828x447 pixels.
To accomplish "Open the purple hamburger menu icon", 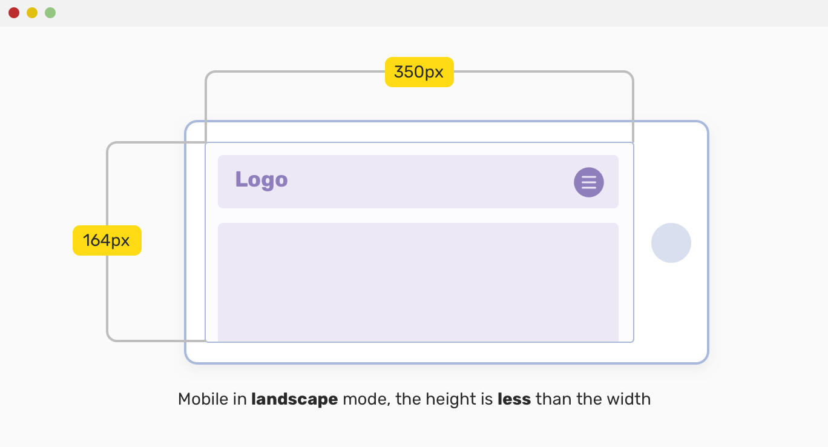I will (589, 182).
